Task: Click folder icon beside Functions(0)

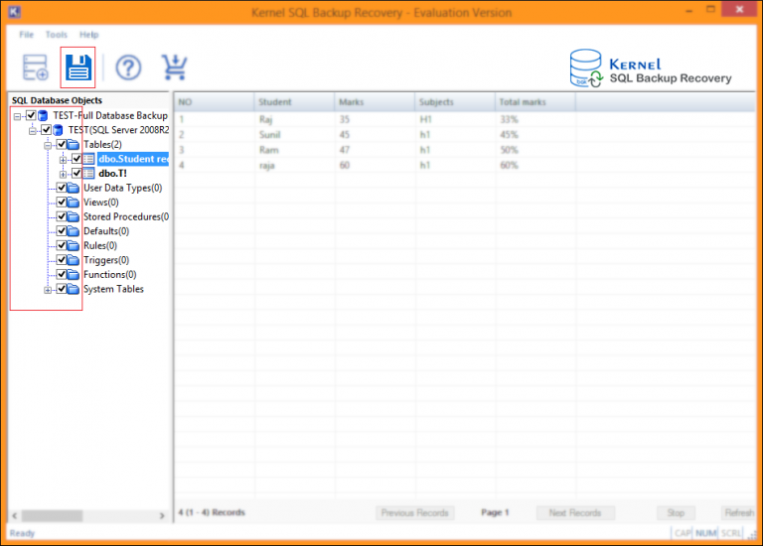Action: coord(74,275)
